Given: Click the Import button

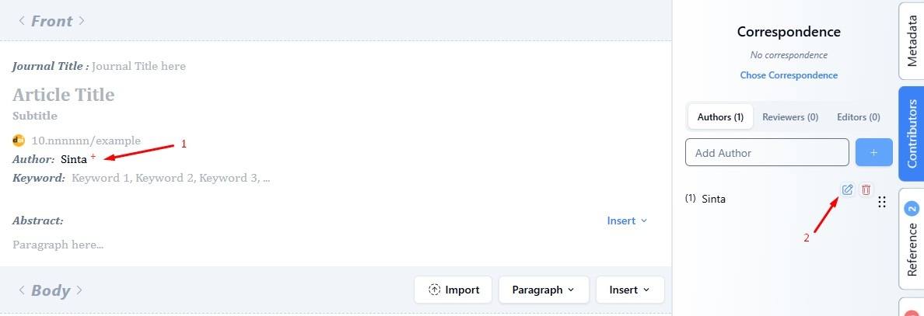Looking at the screenshot, I should [x=453, y=290].
